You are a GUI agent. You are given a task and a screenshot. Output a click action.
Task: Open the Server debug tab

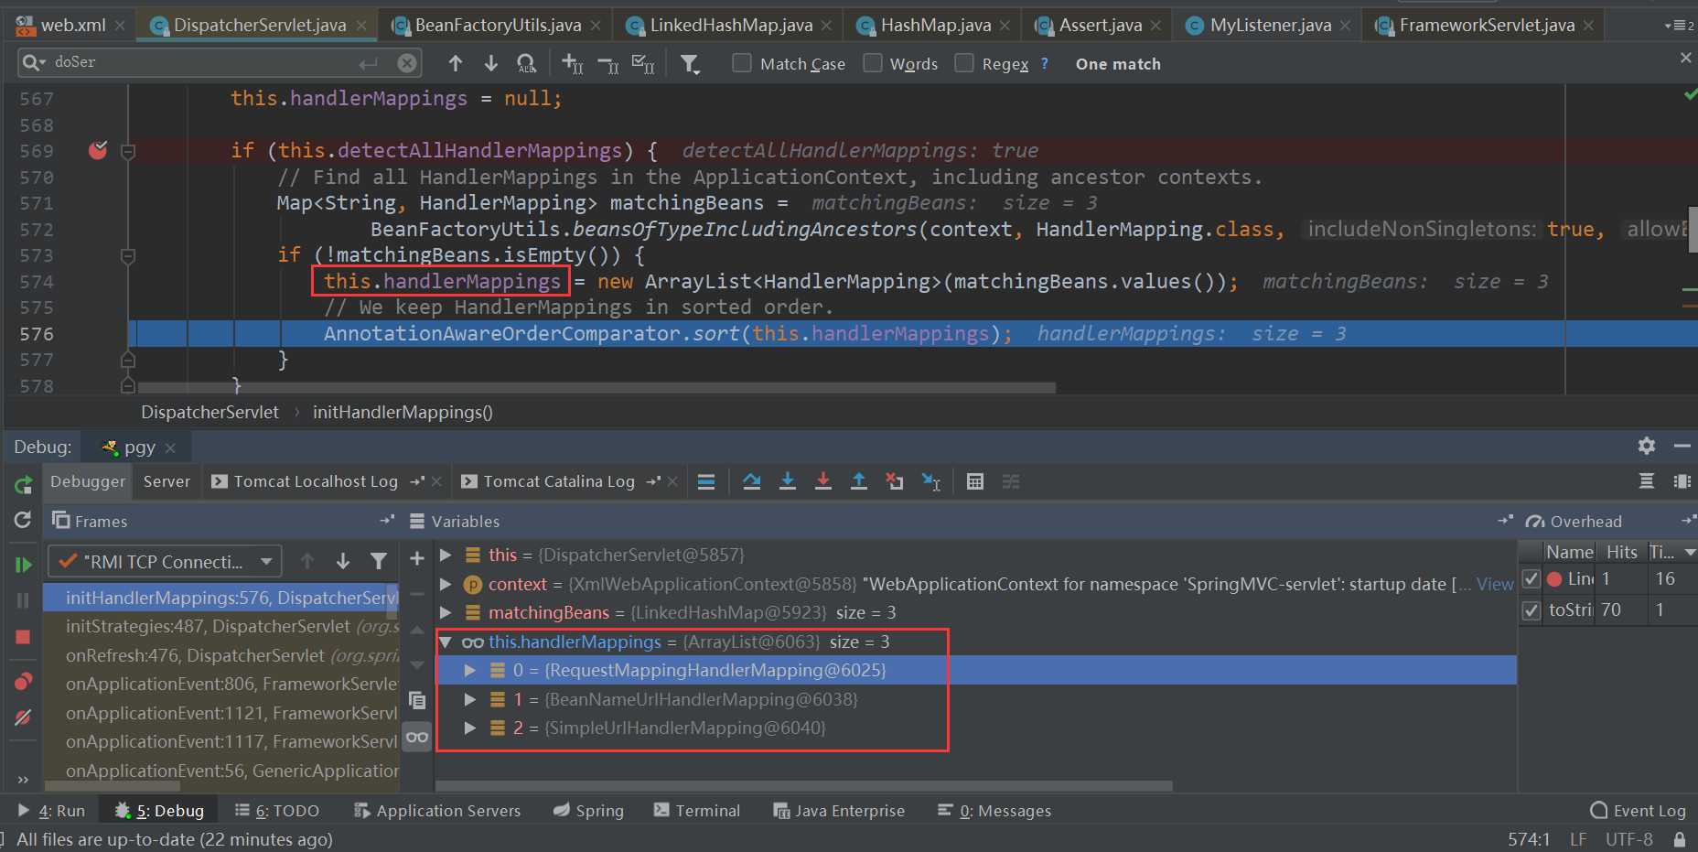click(x=167, y=481)
